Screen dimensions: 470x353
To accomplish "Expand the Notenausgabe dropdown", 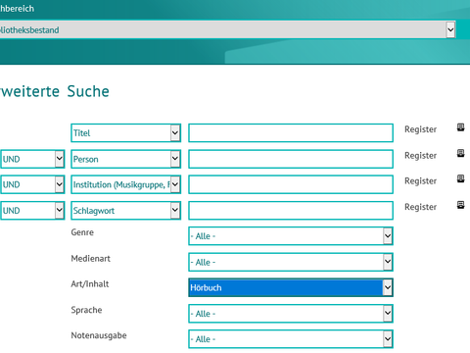I will [291, 339].
